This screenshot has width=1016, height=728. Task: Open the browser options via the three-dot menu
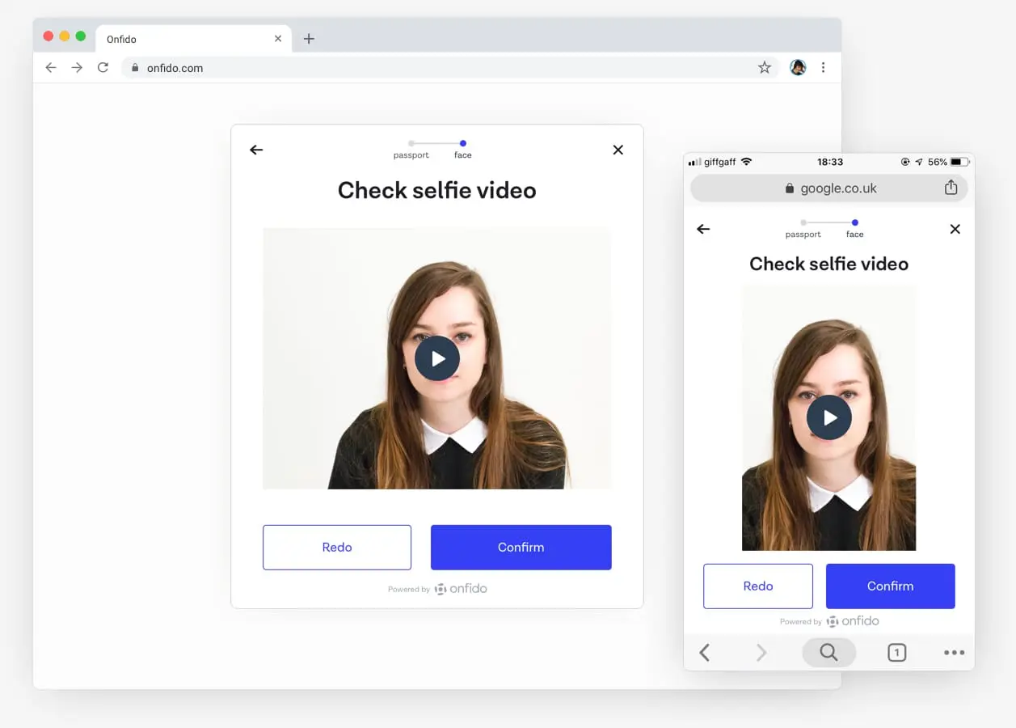pos(823,68)
